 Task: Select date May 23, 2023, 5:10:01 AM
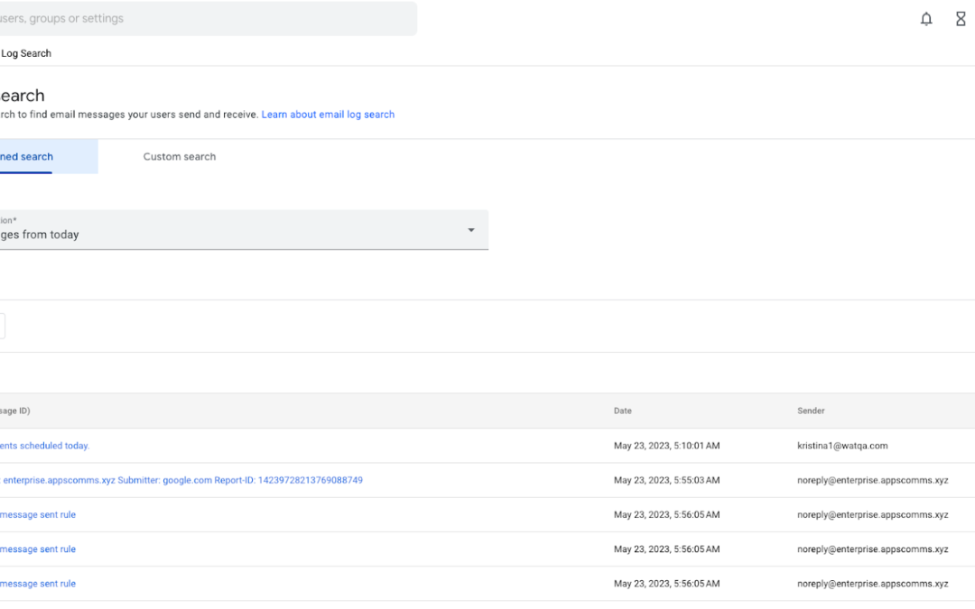click(666, 446)
